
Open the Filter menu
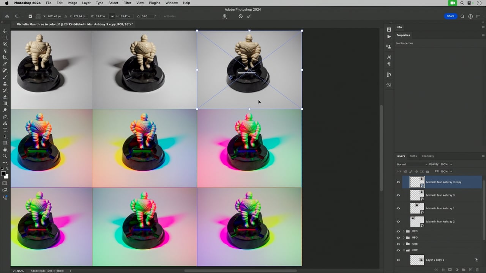click(x=127, y=3)
